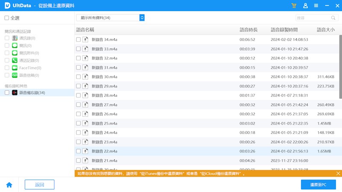Viewport: 342px width, 192px height.
Task: Open the user account icon
Action: (305, 6)
